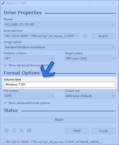Click the START button
Screen dimensions: 119x145
(77, 131)
